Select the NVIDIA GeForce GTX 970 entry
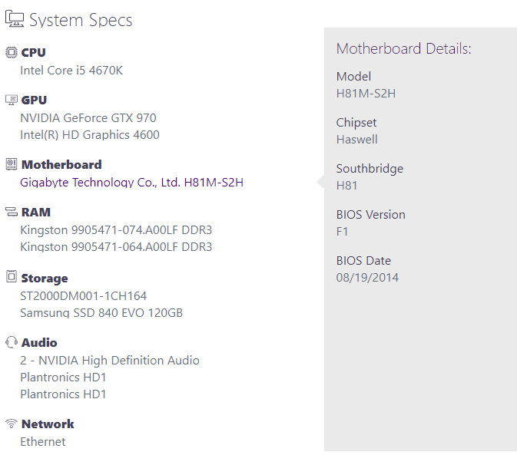This screenshot has width=517, height=455. 88,118
